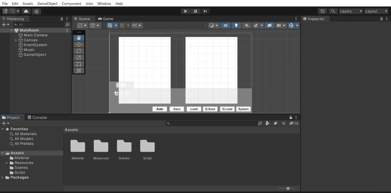Toggle hidden packages count (10)
This screenshot has height=193, width=391.
[294, 123]
